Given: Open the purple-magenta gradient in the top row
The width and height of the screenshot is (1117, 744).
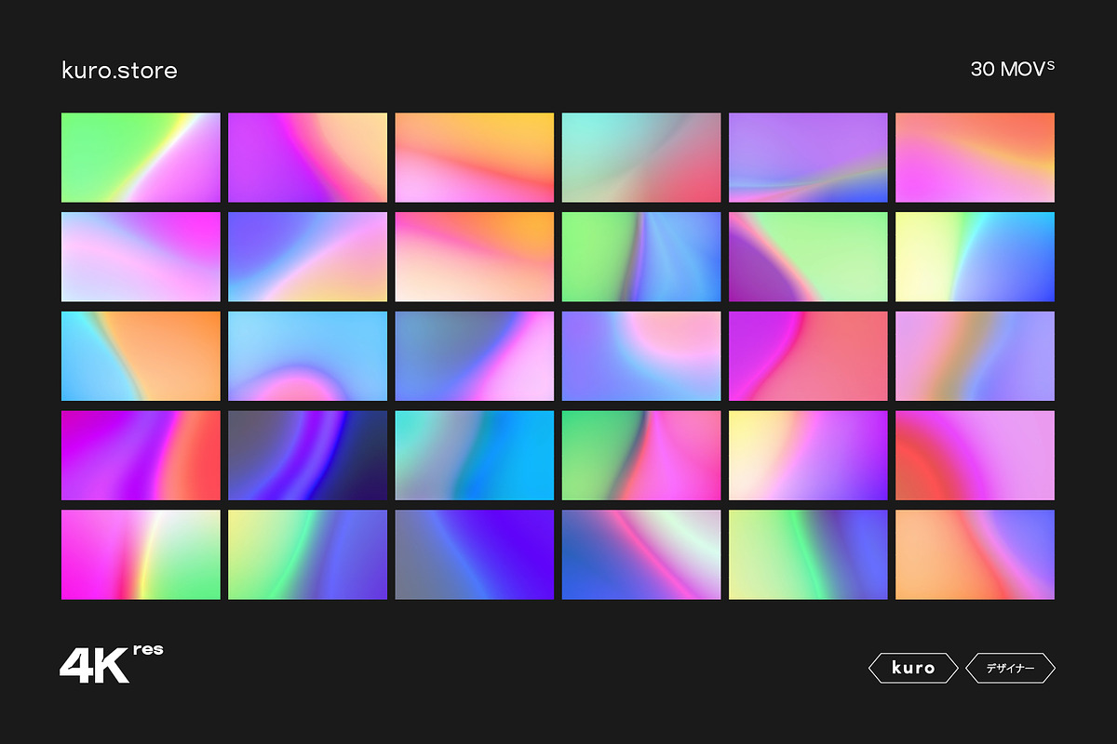Looking at the screenshot, I should tap(307, 157).
